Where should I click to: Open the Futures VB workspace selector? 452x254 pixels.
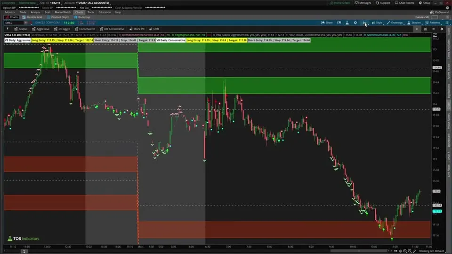(422, 17)
